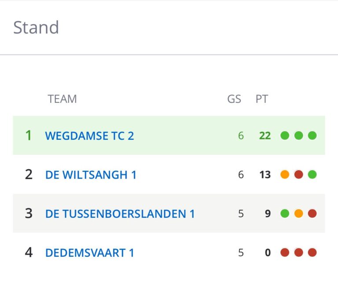Click red form dot for De Wiltsangh 1
The width and height of the screenshot is (338, 292).
(299, 175)
